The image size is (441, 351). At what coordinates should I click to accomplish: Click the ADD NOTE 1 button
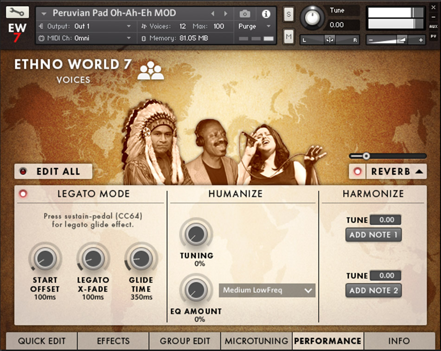tap(373, 234)
